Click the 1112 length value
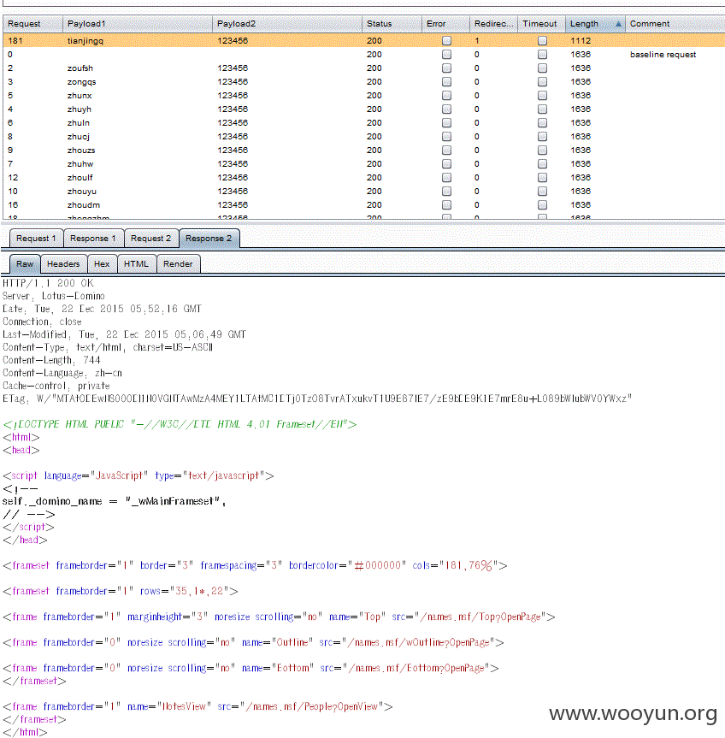This screenshot has height=738, width=725. [x=581, y=41]
